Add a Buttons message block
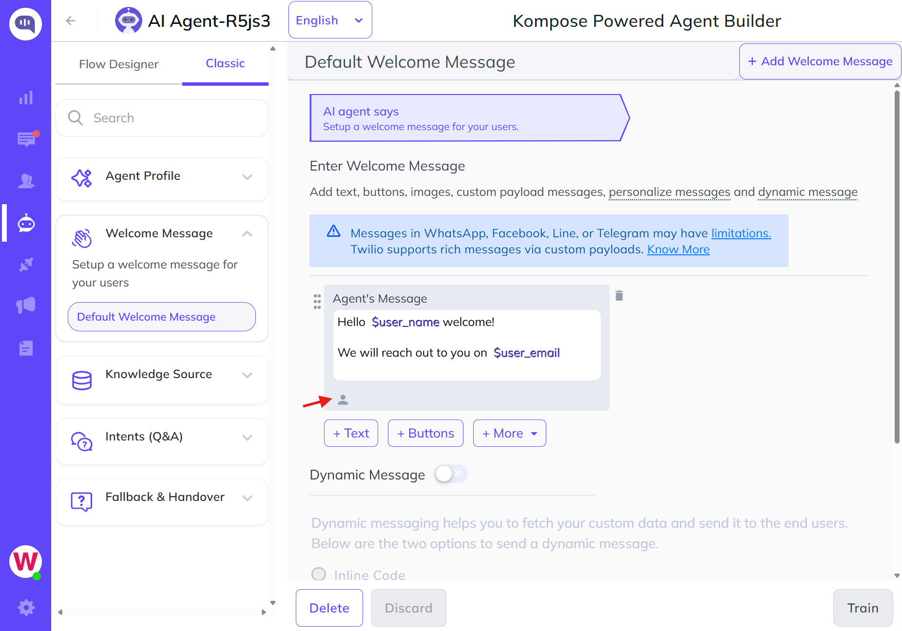Screen dimensions: 902x631 (x=425, y=433)
